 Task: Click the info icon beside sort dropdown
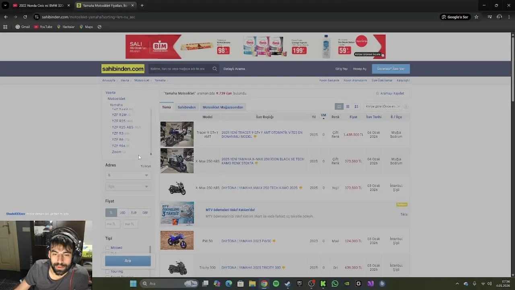tap(406, 107)
